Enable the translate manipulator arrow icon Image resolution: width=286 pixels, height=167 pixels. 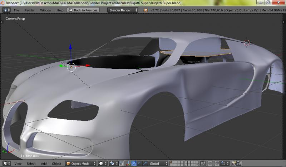pyautogui.click(x=134, y=163)
